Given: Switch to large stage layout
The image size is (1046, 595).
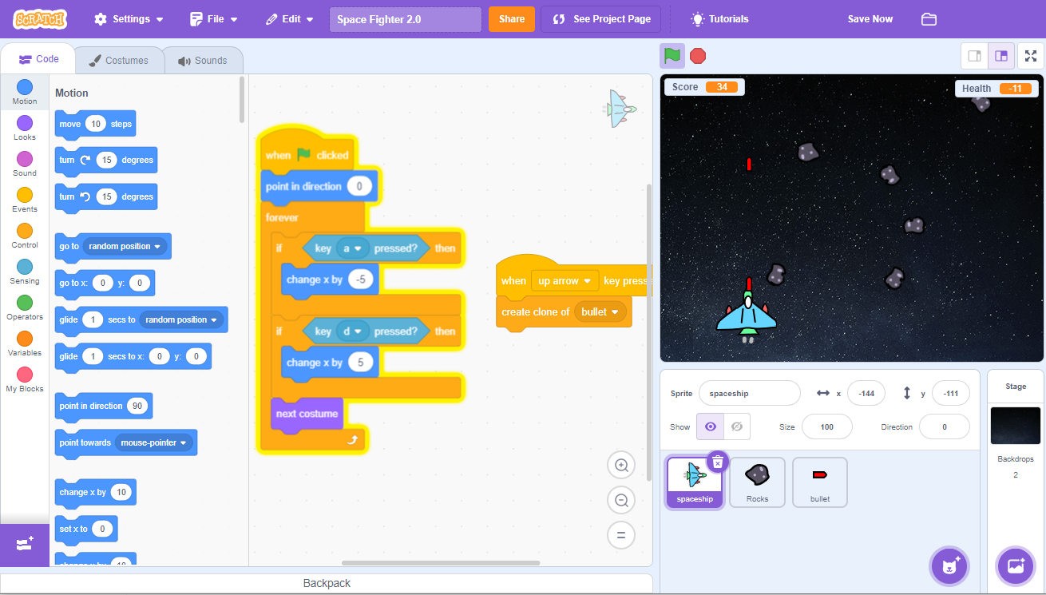Looking at the screenshot, I should (1001, 56).
